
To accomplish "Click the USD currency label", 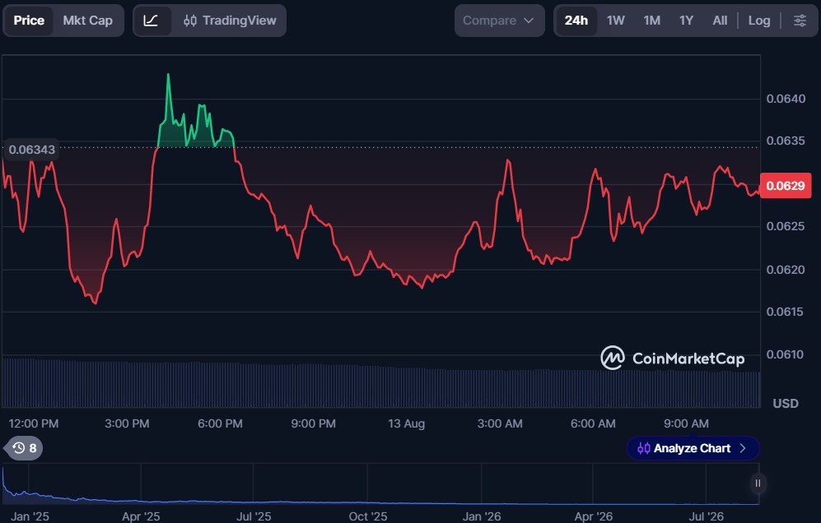I will tap(786, 403).
